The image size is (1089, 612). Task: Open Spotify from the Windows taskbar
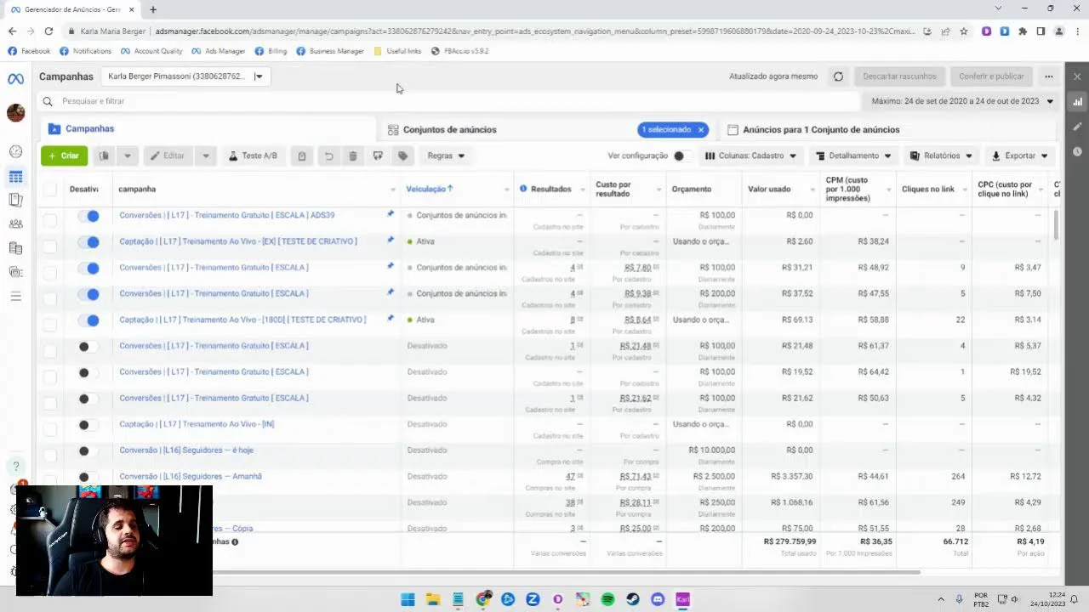point(607,599)
